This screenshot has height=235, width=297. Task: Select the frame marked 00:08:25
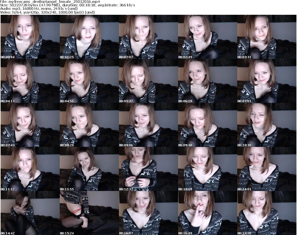click(89, 125)
